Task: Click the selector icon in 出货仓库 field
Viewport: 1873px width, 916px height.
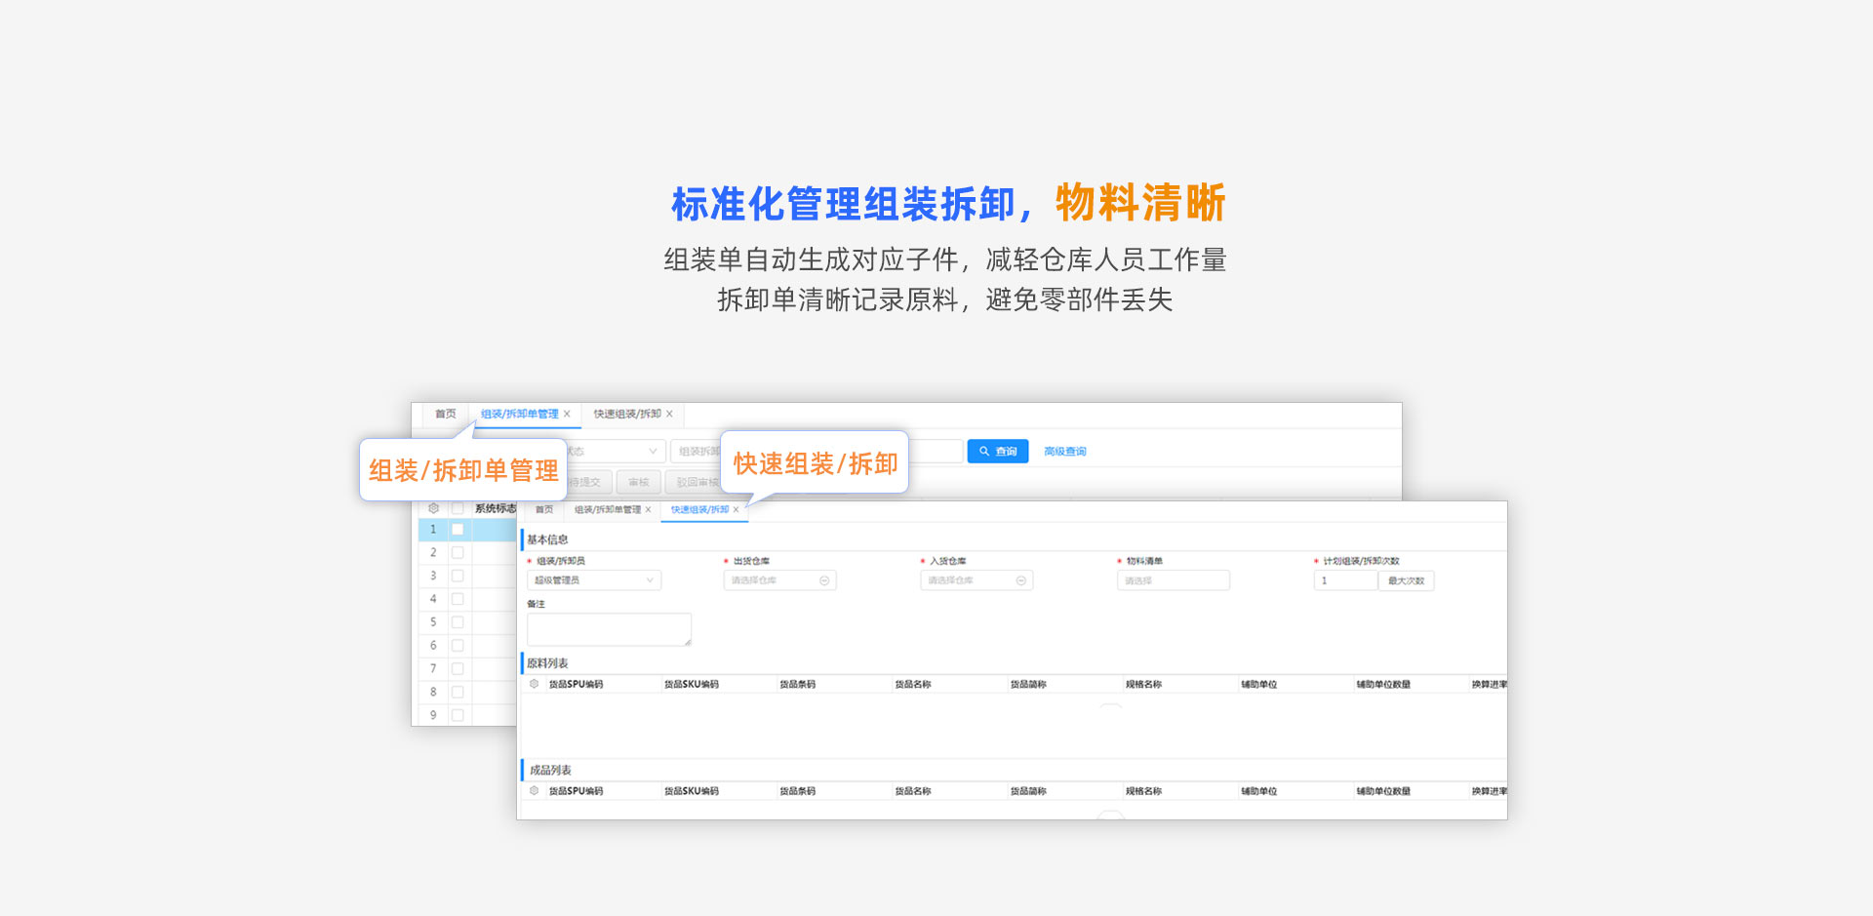Action: click(824, 580)
